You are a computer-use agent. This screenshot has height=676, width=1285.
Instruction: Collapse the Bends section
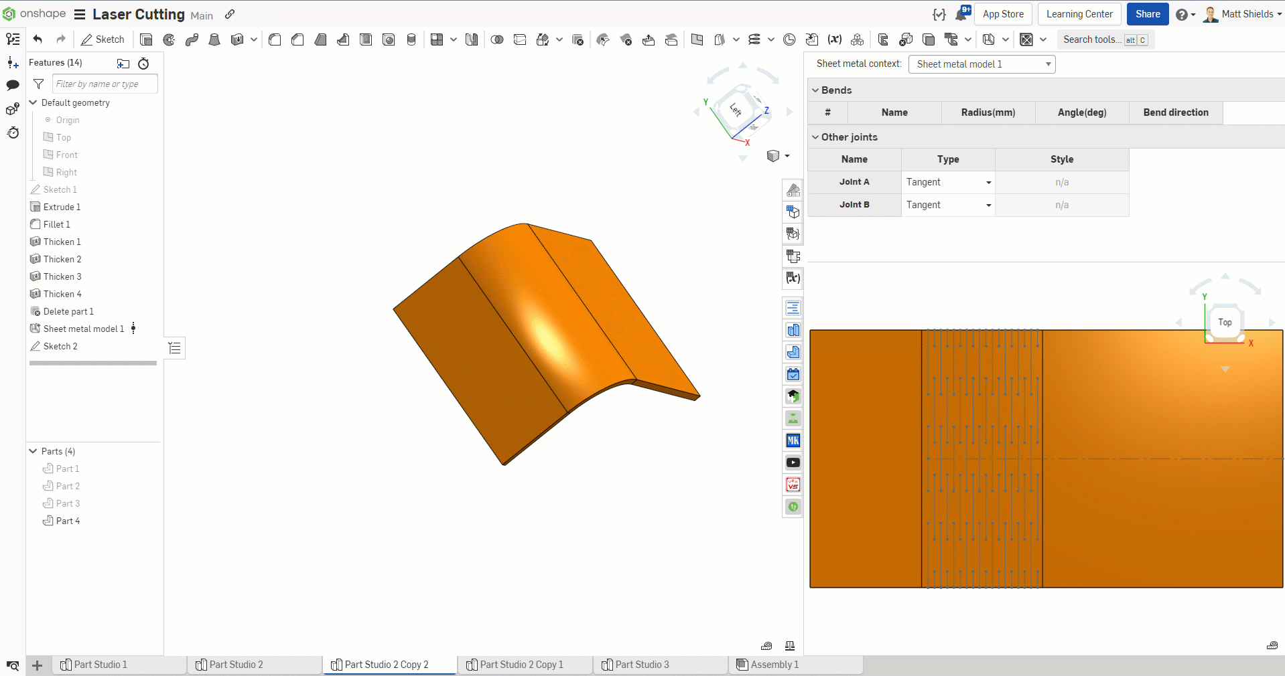pyautogui.click(x=815, y=90)
